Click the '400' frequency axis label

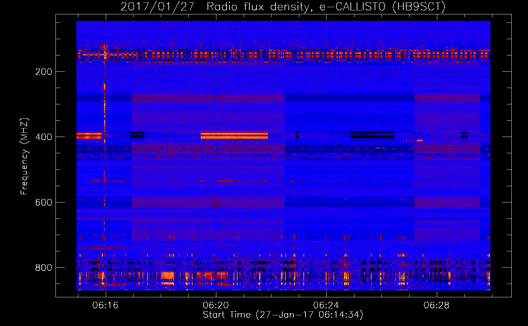44,137
